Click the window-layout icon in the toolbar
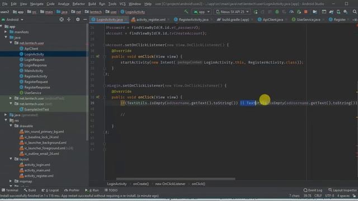358x201 pixels. point(324,12)
